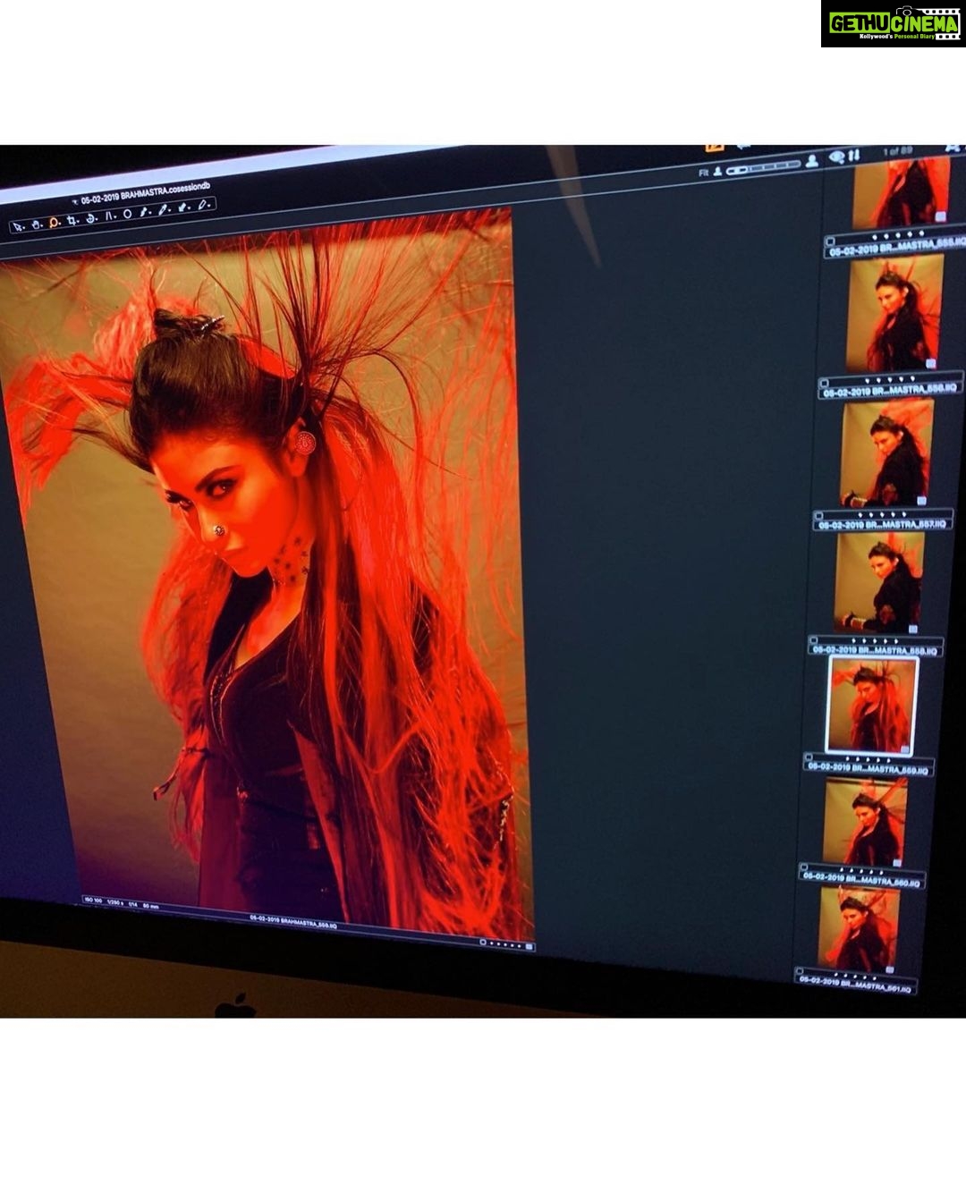The height and width of the screenshot is (1201, 966).
Task: Select thumbnail BRAHMASTRA_557.IIQ in browser
Action: [x=887, y=453]
